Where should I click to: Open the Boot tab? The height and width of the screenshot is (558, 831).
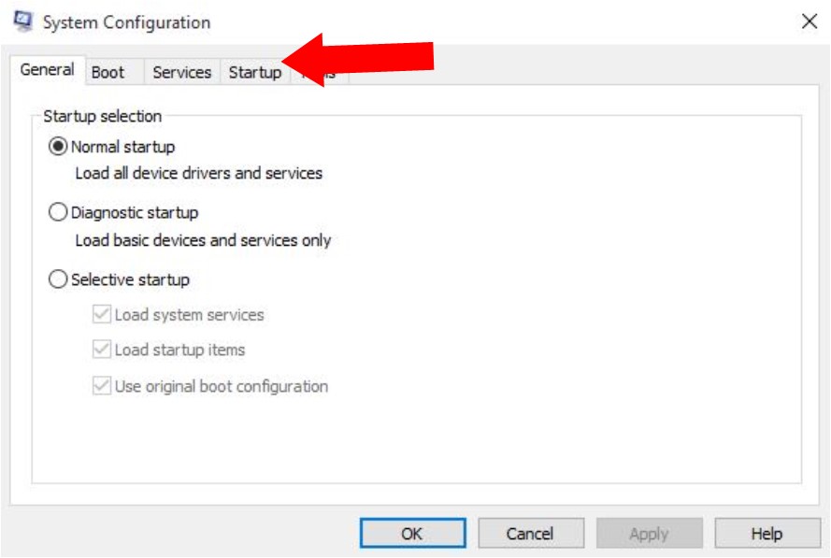point(107,73)
